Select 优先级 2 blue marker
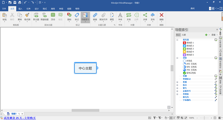This screenshot has width=223, height=120. coord(184,46)
